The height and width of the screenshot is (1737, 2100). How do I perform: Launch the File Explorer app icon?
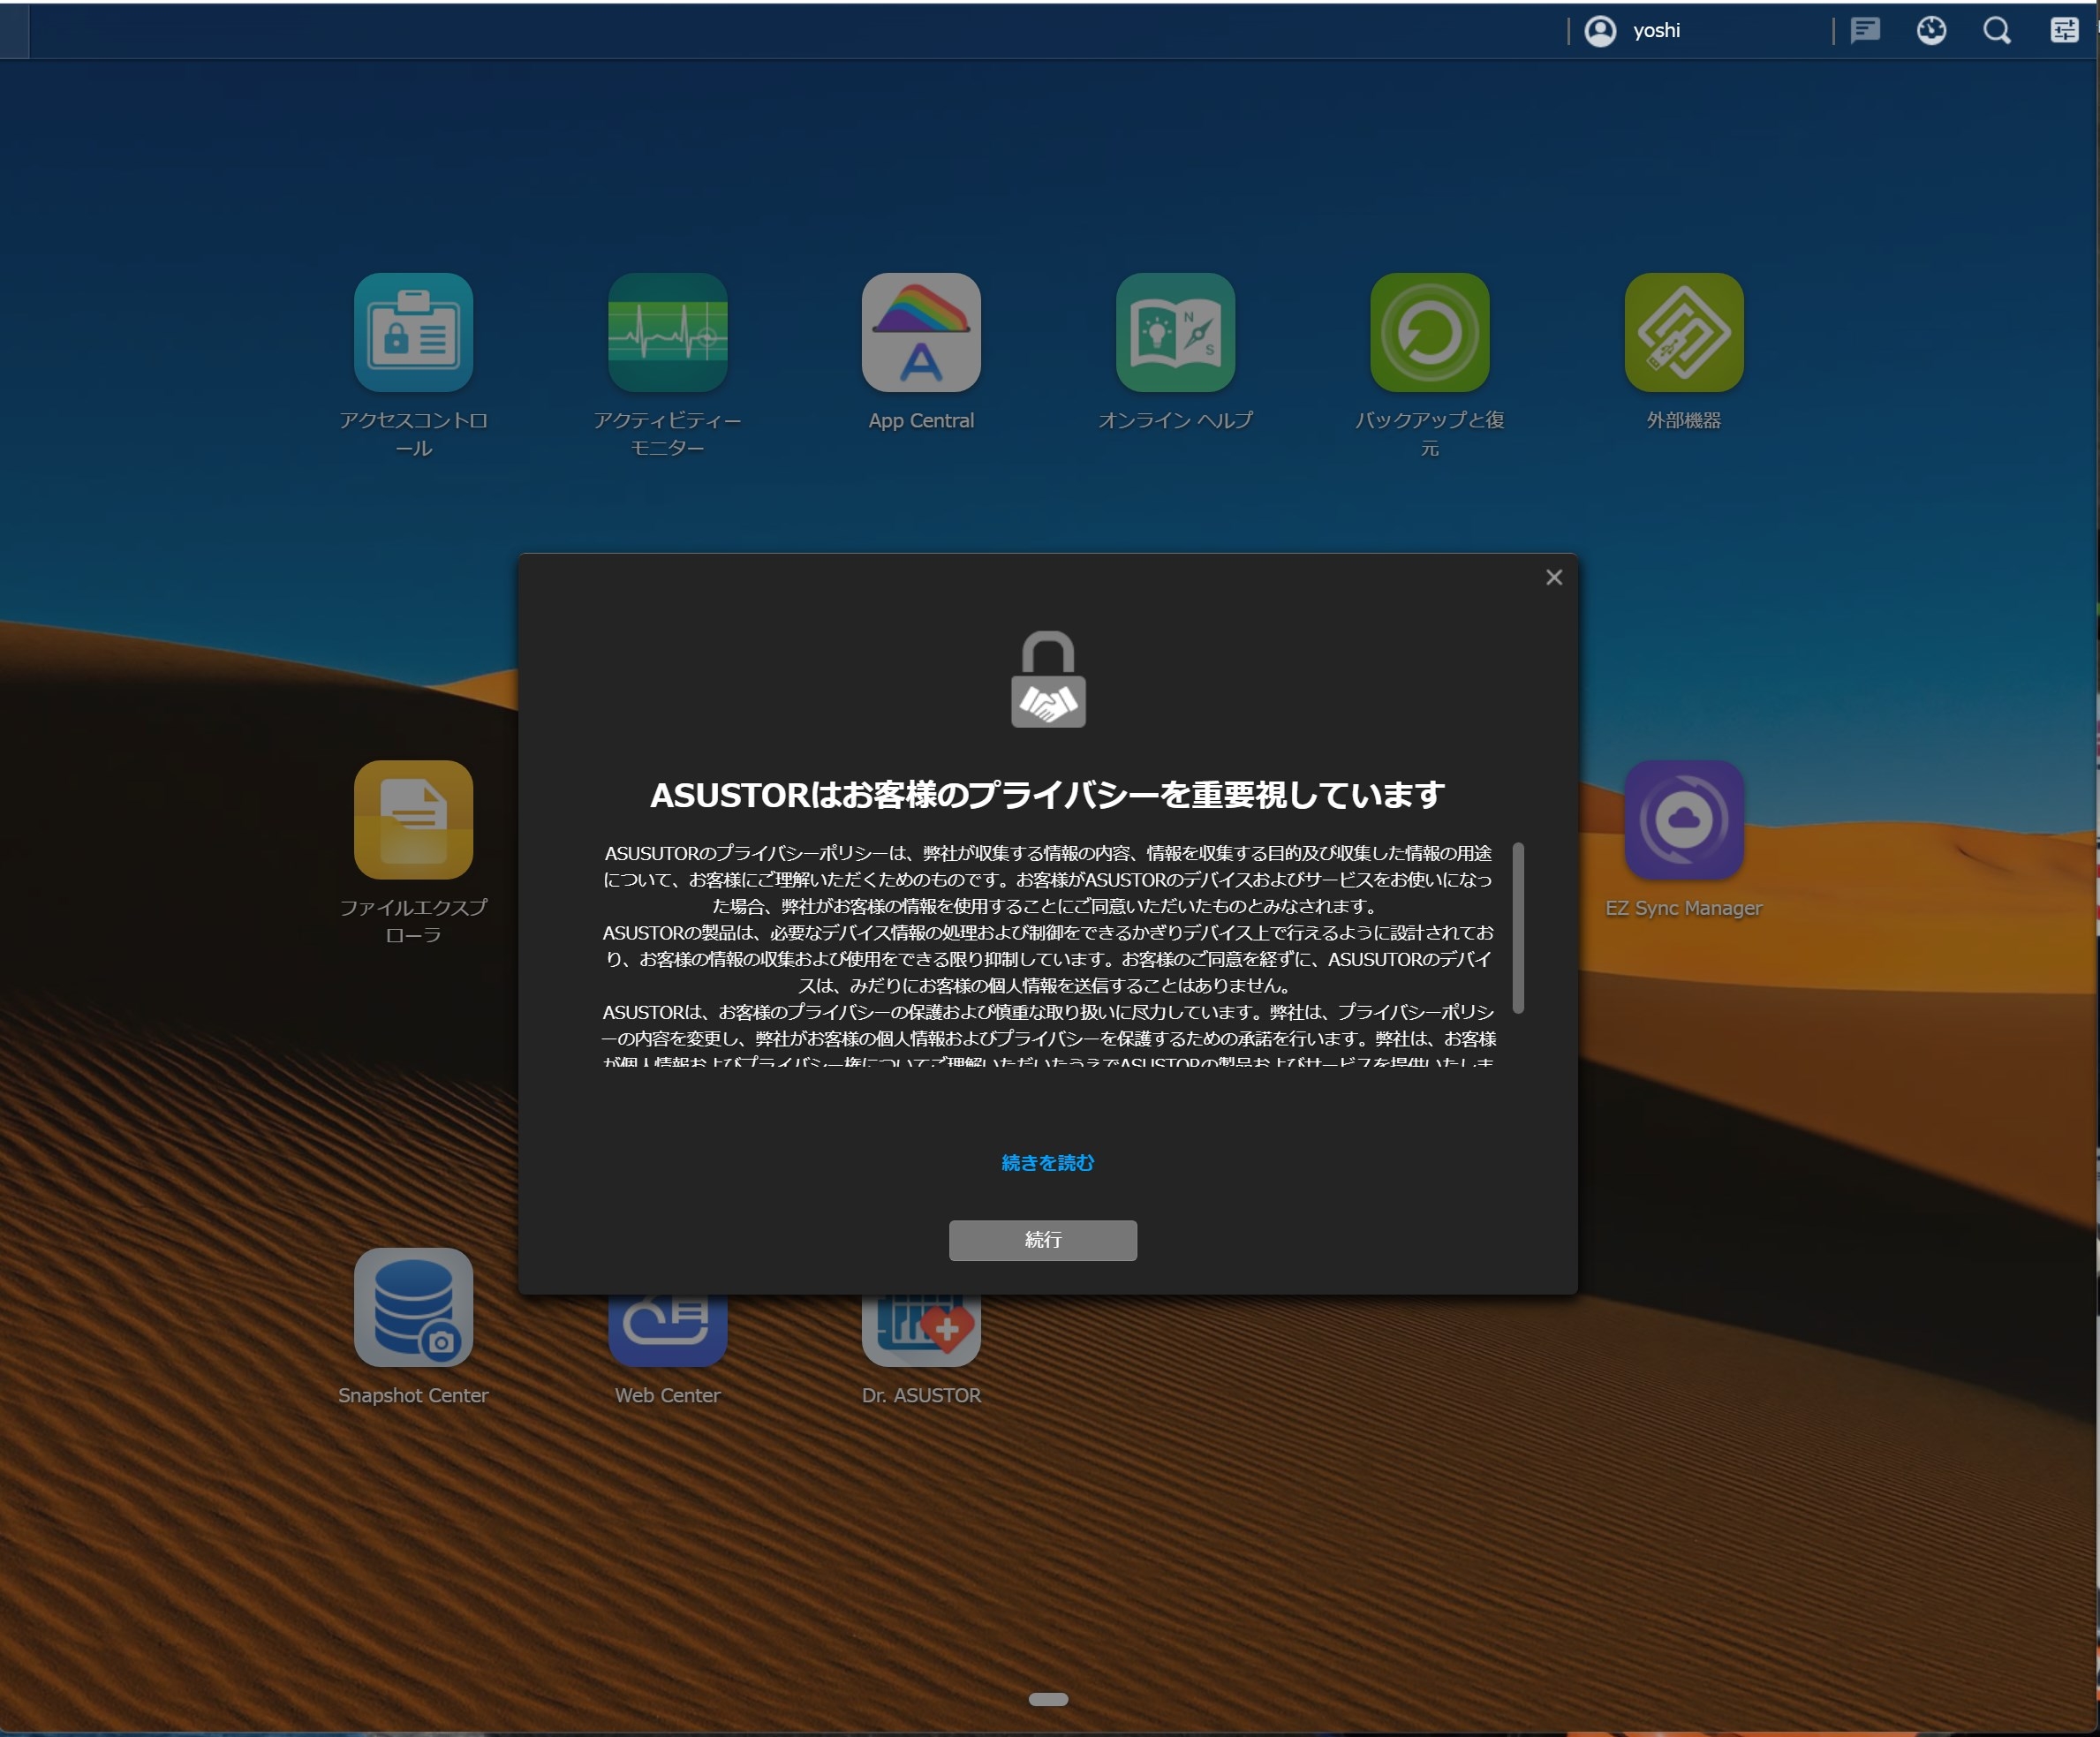[413, 820]
